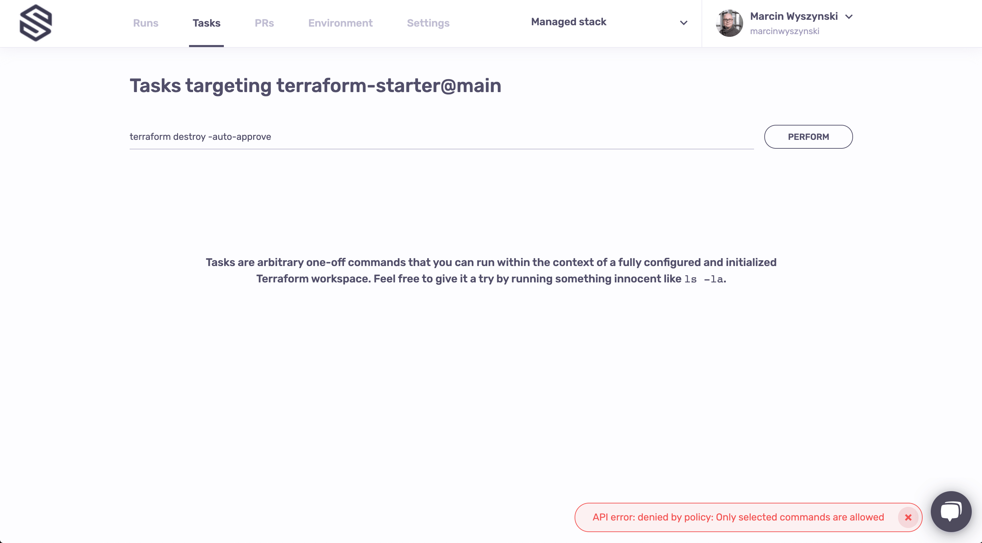Image resolution: width=982 pixels, height=543 pixels.
Task: Click the profile picture thumbnail icon
Action: point(729,23)
